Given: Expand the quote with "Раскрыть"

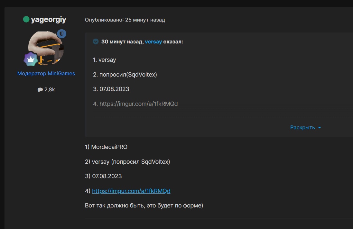Looking at the screenshot, I should point(302,127).
